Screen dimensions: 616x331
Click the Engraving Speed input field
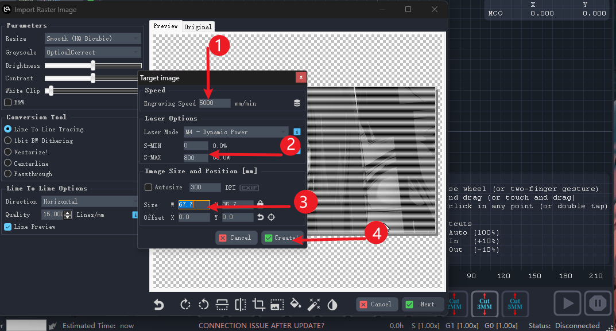pyautogui.click(x=214, y=103)
